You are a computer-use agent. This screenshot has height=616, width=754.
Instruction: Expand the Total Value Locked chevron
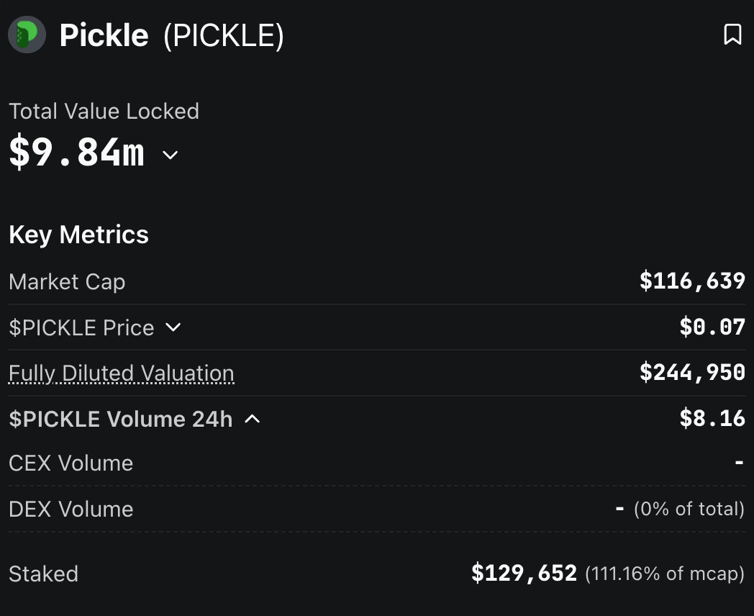click(x=171, y=155)
